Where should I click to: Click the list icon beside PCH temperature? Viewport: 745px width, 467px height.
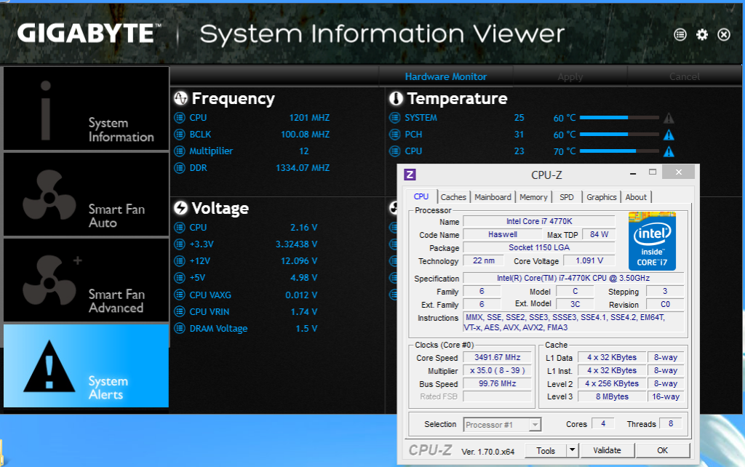click(395, 135)
